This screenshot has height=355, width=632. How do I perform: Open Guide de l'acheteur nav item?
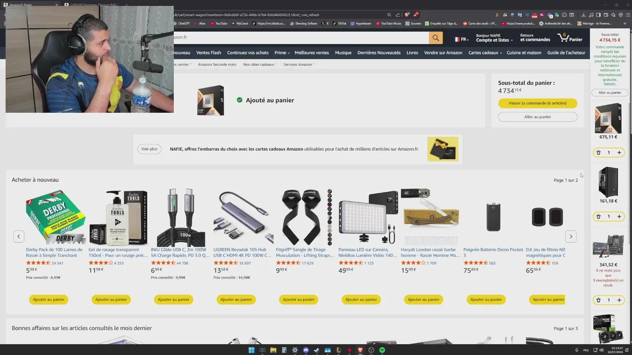(x=566, y=53)
